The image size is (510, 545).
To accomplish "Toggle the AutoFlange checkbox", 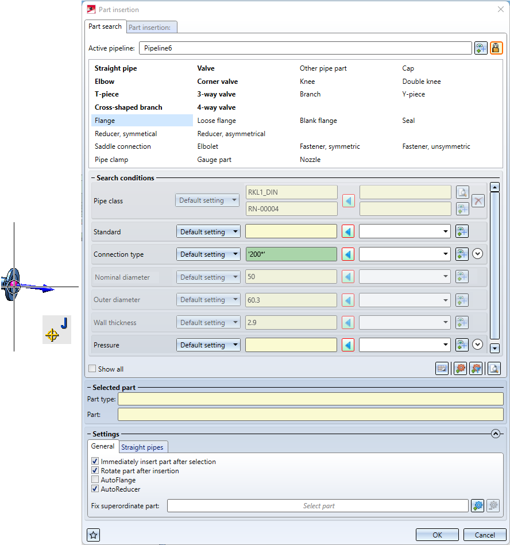I will [x=95, y=480].
